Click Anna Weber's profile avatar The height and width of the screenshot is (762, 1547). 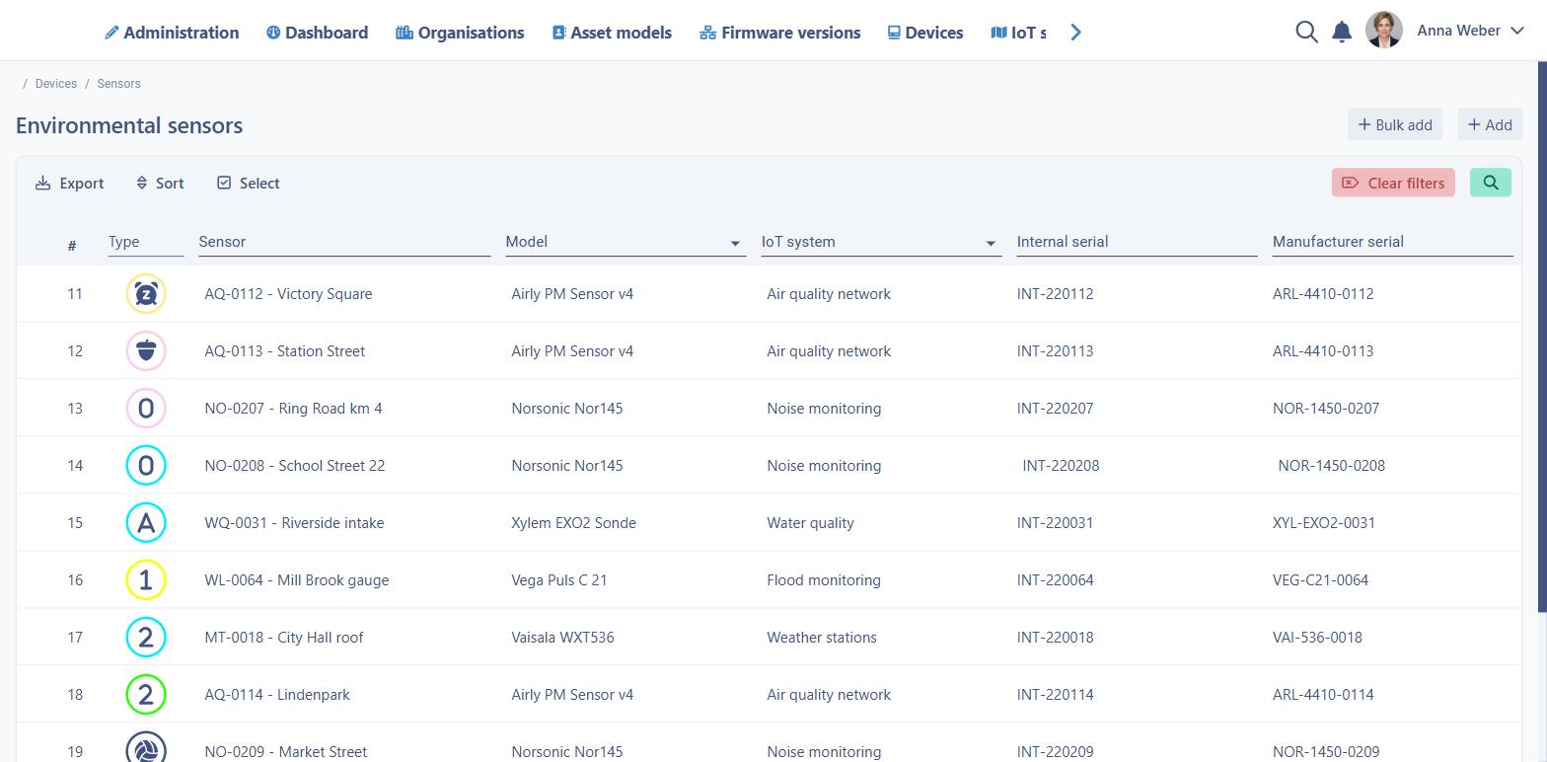(x=1384, y=31)
